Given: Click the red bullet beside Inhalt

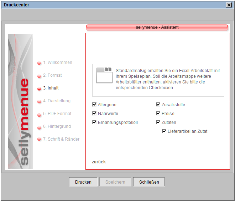Looking at the screenshot, I should coord(39,89).
